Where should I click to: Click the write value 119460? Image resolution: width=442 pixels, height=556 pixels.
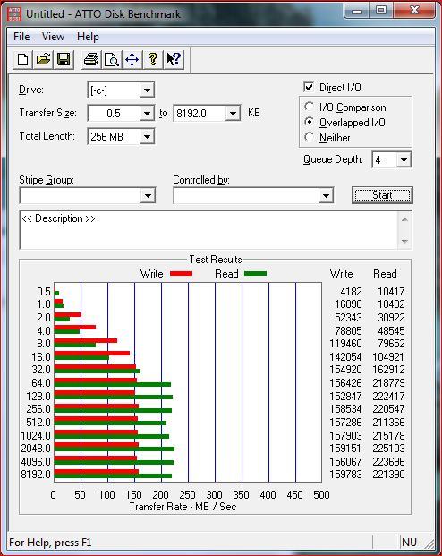click(x=345, y=344)
